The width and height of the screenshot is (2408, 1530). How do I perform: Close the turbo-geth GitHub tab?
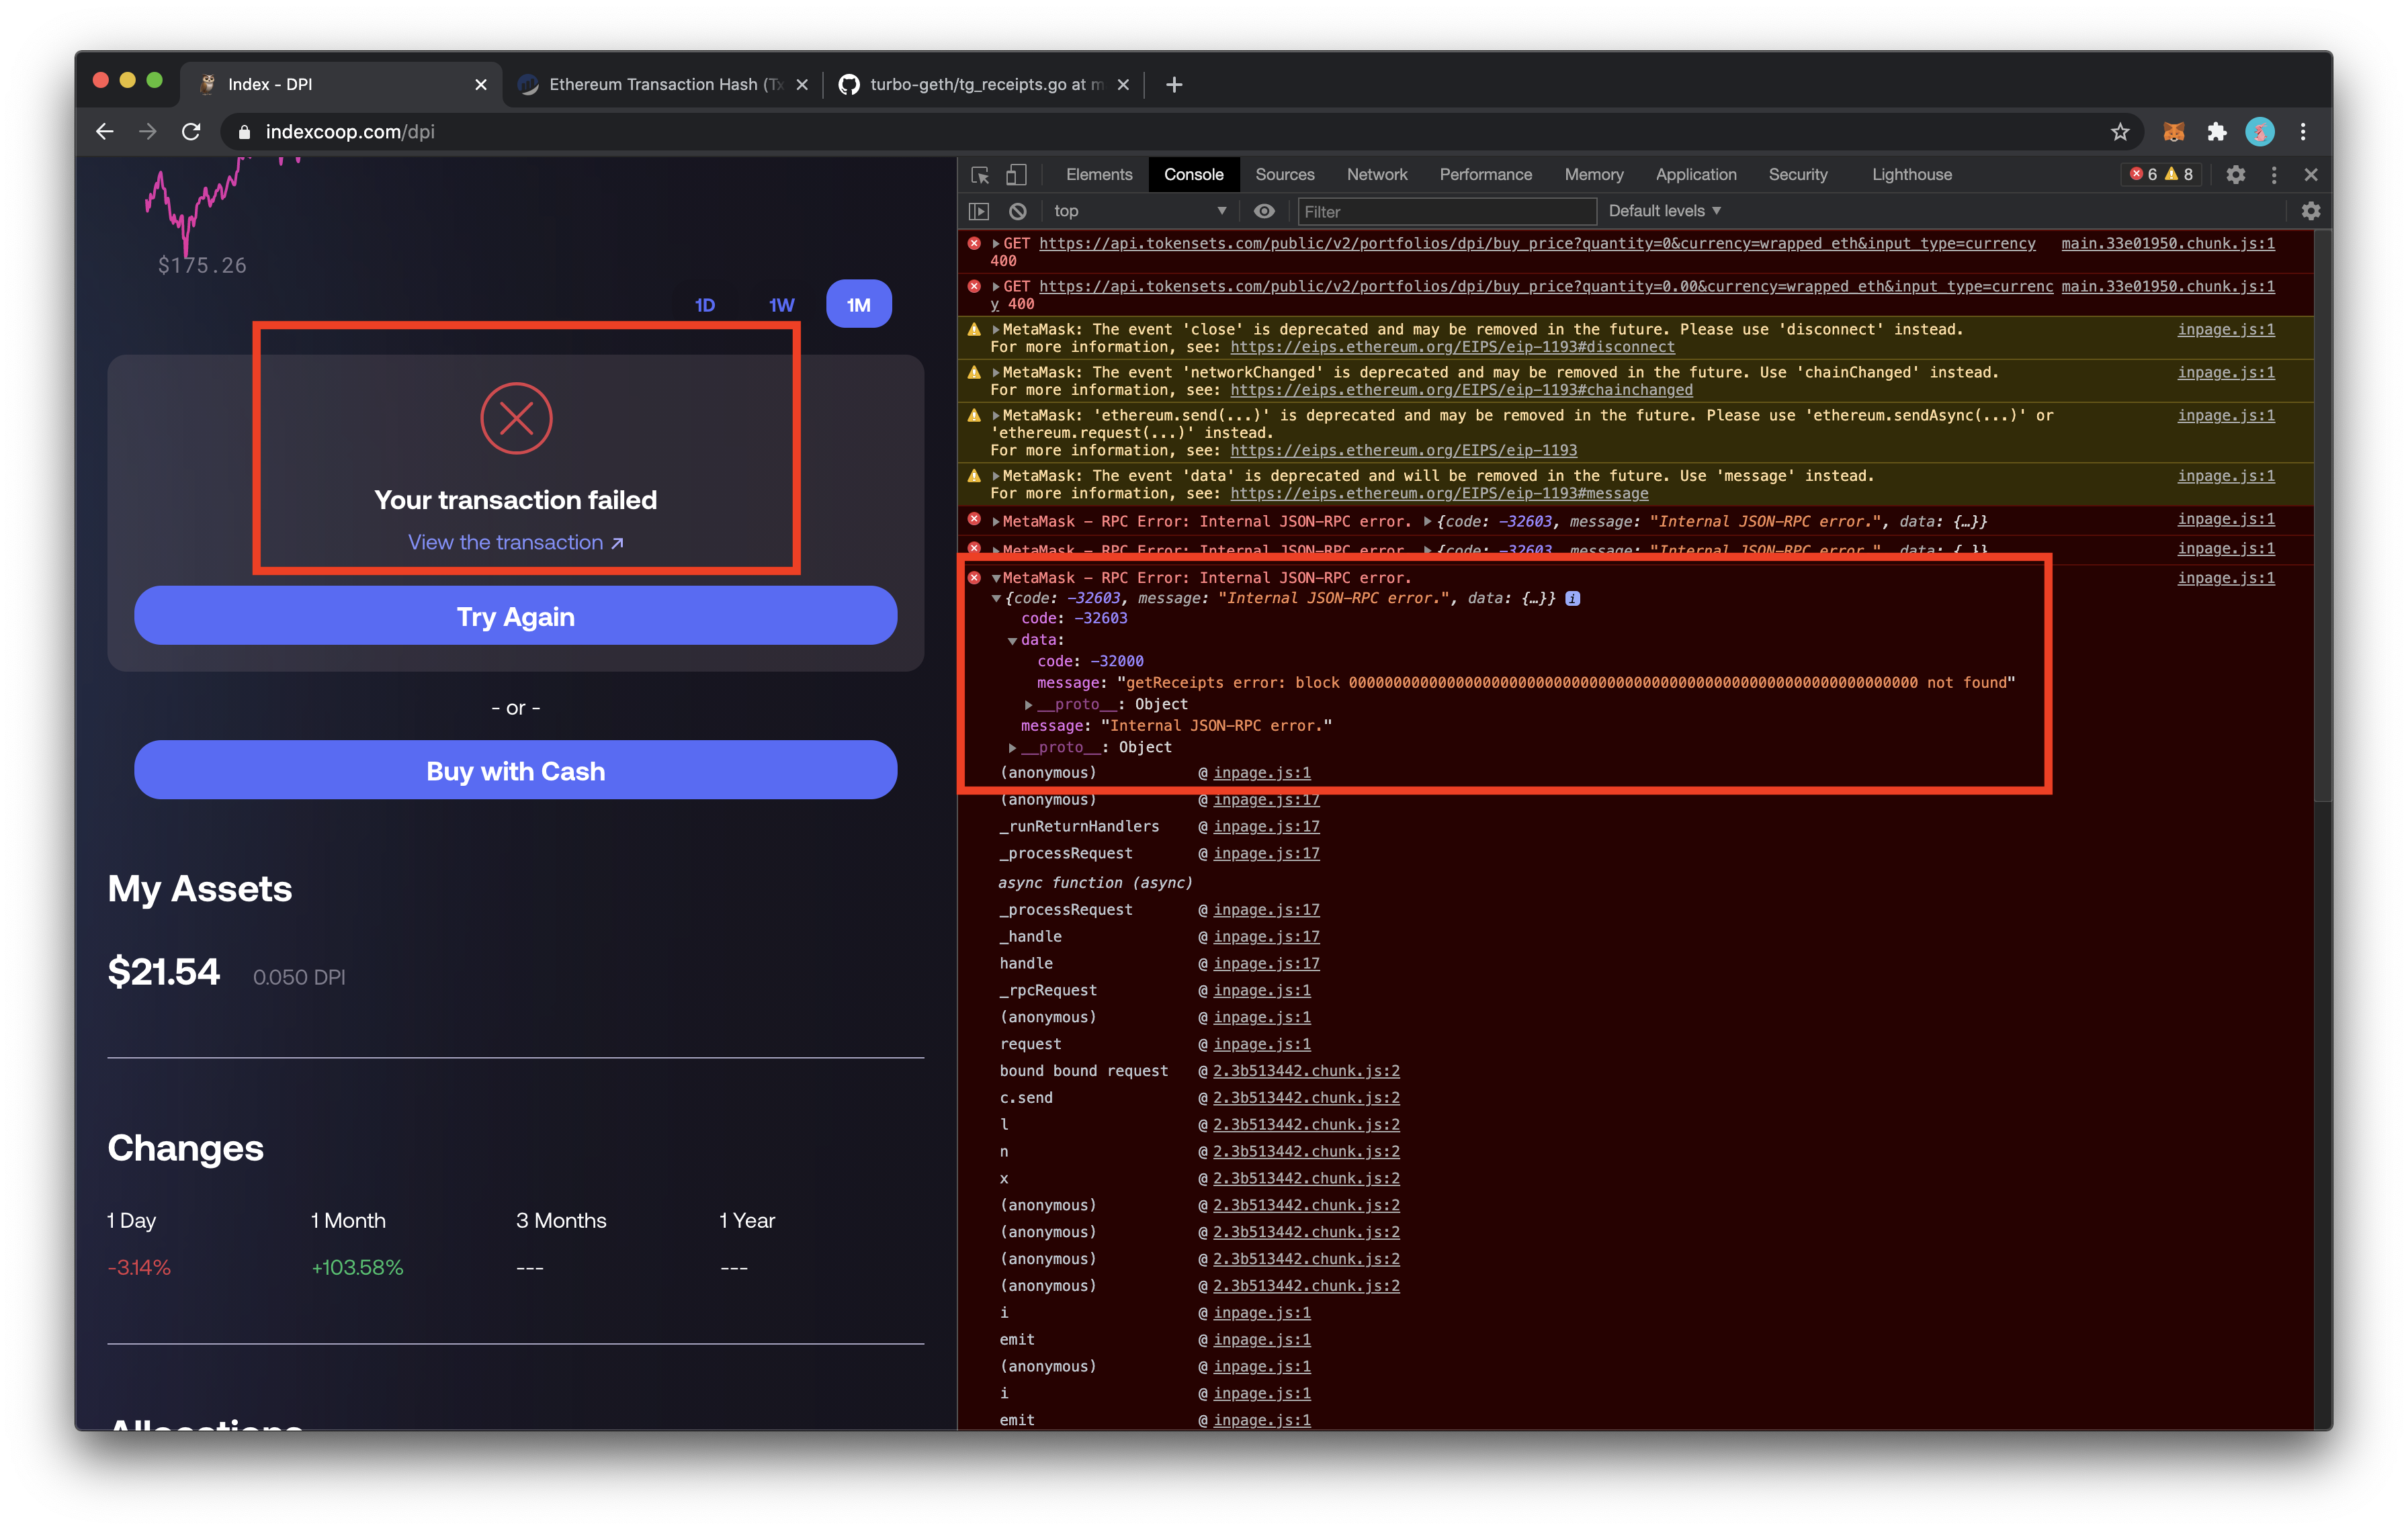pos(1123,85)
